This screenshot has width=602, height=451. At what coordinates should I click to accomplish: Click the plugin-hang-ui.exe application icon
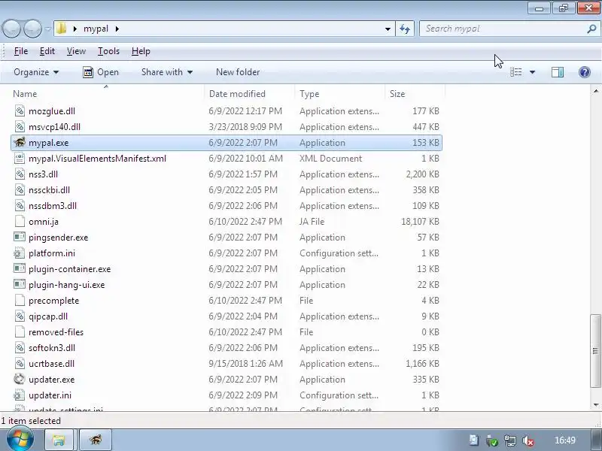(20, 284)
